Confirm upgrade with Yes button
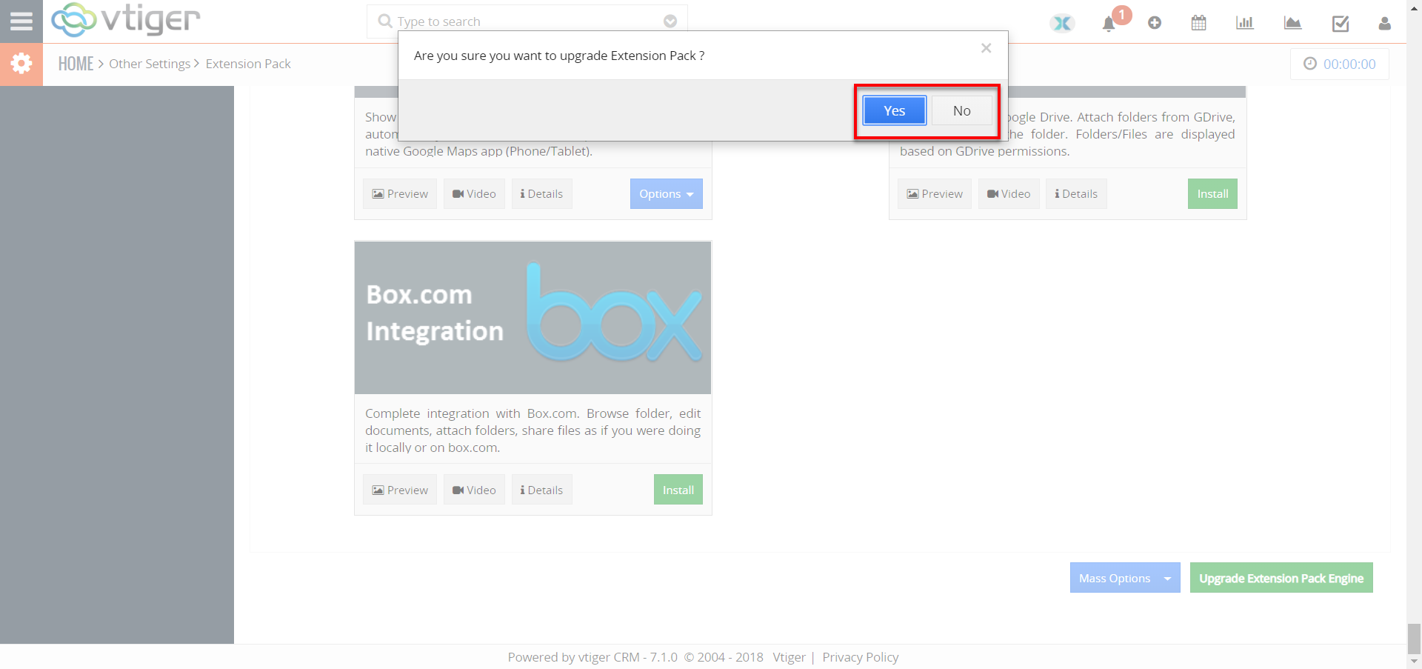This screenshot has height=669, width=1422. [894, 110]
